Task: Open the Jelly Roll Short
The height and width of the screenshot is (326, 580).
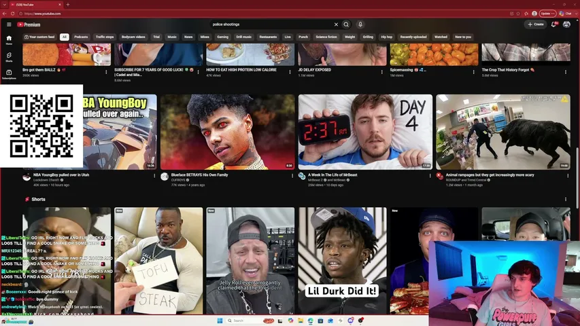Action: point(250,261)
